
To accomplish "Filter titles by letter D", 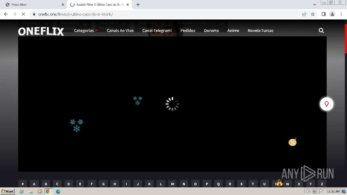I will pos(69,184).
